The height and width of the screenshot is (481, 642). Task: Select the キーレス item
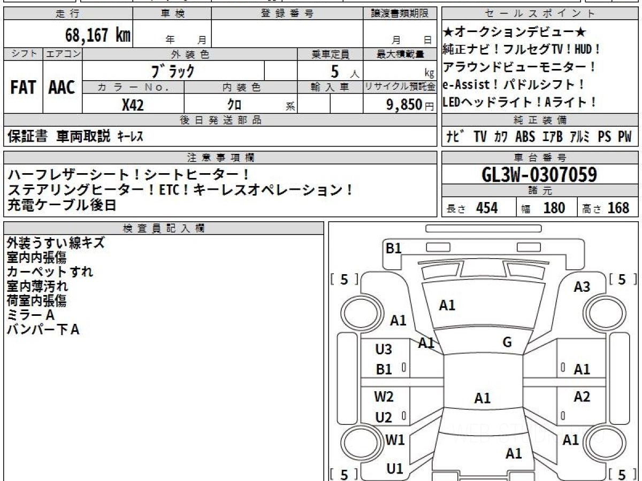tap(130, 137)
